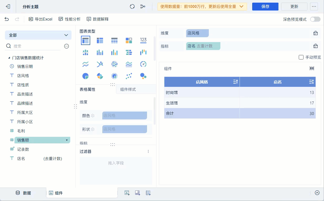The width and height of the screenshot is (324, 201).
Task: Select the area chart type
Action: (129, 64)
